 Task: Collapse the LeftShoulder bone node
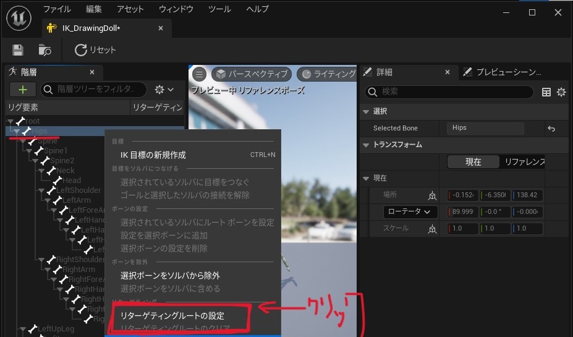41,190
